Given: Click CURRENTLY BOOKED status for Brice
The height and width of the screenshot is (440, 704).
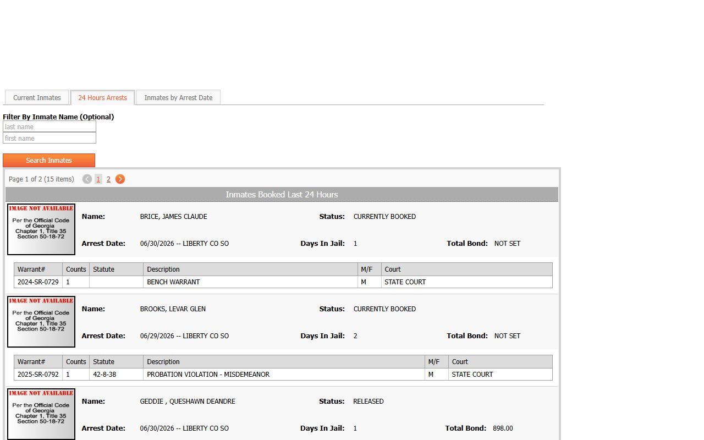Looking at the screenshot, I should coord(384,217).
